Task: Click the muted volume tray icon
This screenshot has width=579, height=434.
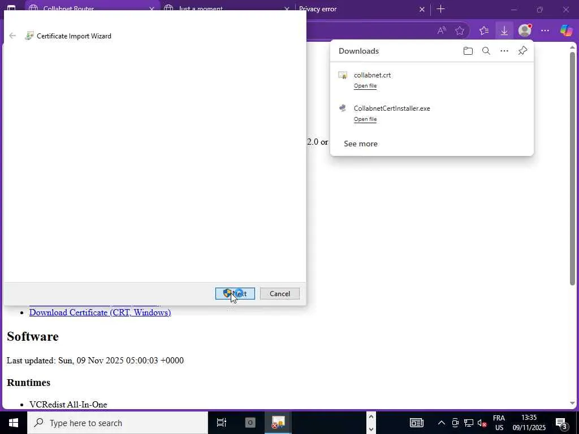Action: click(482, 423)
